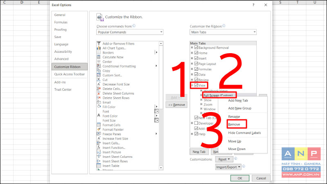Expand the Developer tab node
The image size is (327, 184).
coord(192,123)
